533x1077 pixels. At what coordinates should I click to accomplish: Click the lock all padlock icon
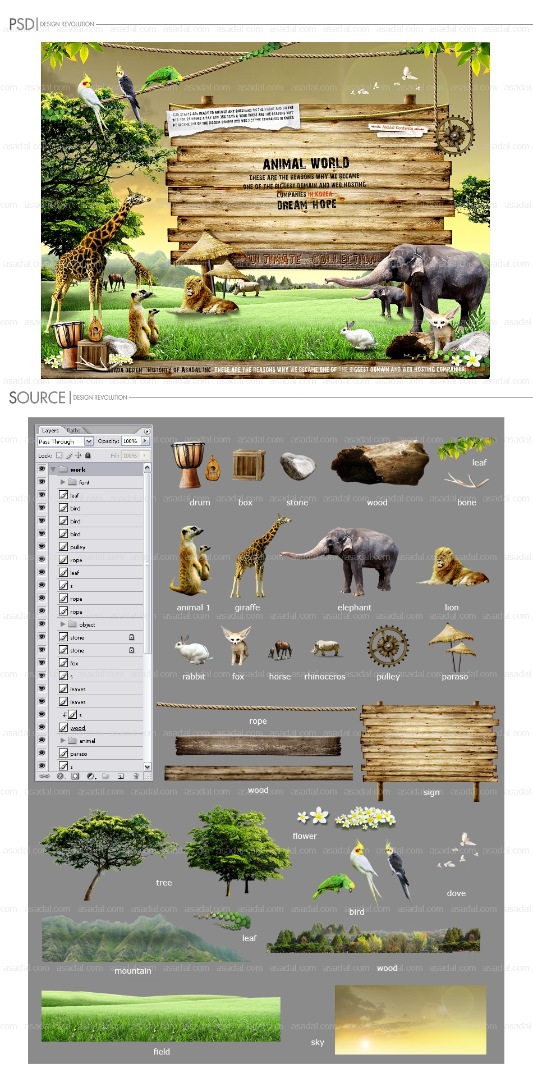click(88, 455)
